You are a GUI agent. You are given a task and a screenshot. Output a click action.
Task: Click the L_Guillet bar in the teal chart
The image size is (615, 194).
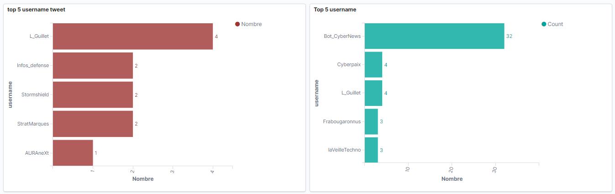coord(373,93)
